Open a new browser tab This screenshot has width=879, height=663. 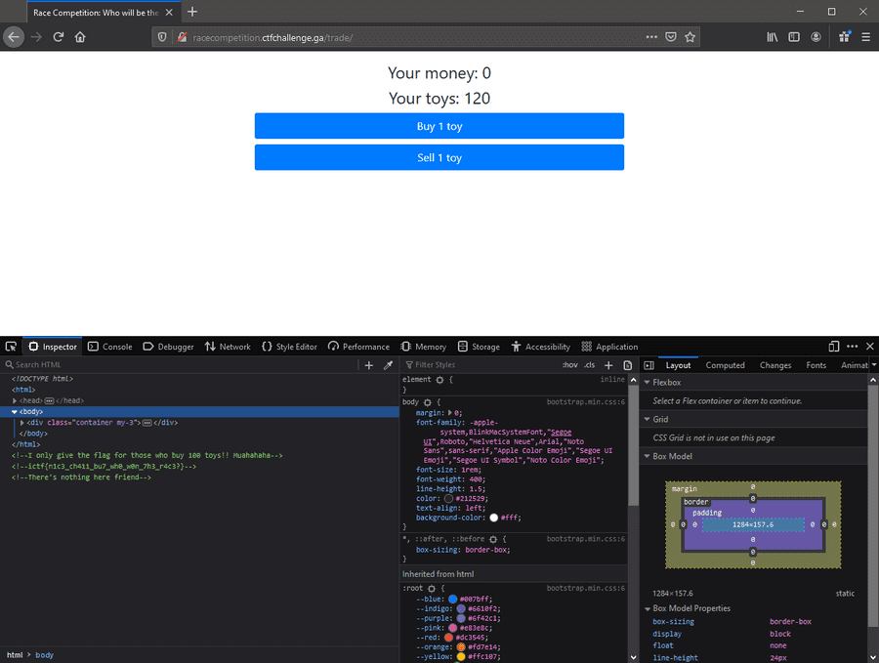point(192,12)
